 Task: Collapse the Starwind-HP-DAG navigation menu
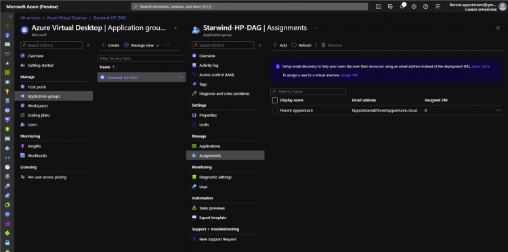coord(260,45)
